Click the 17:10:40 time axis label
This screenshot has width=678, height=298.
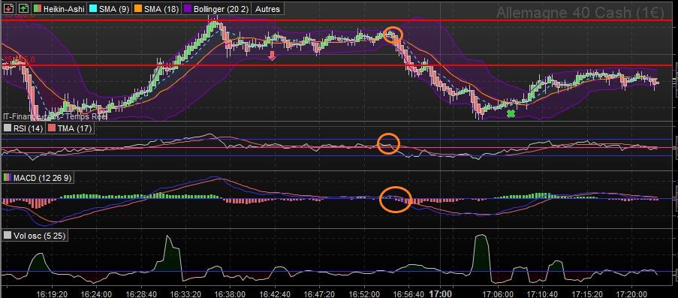[x=542, y=294]
